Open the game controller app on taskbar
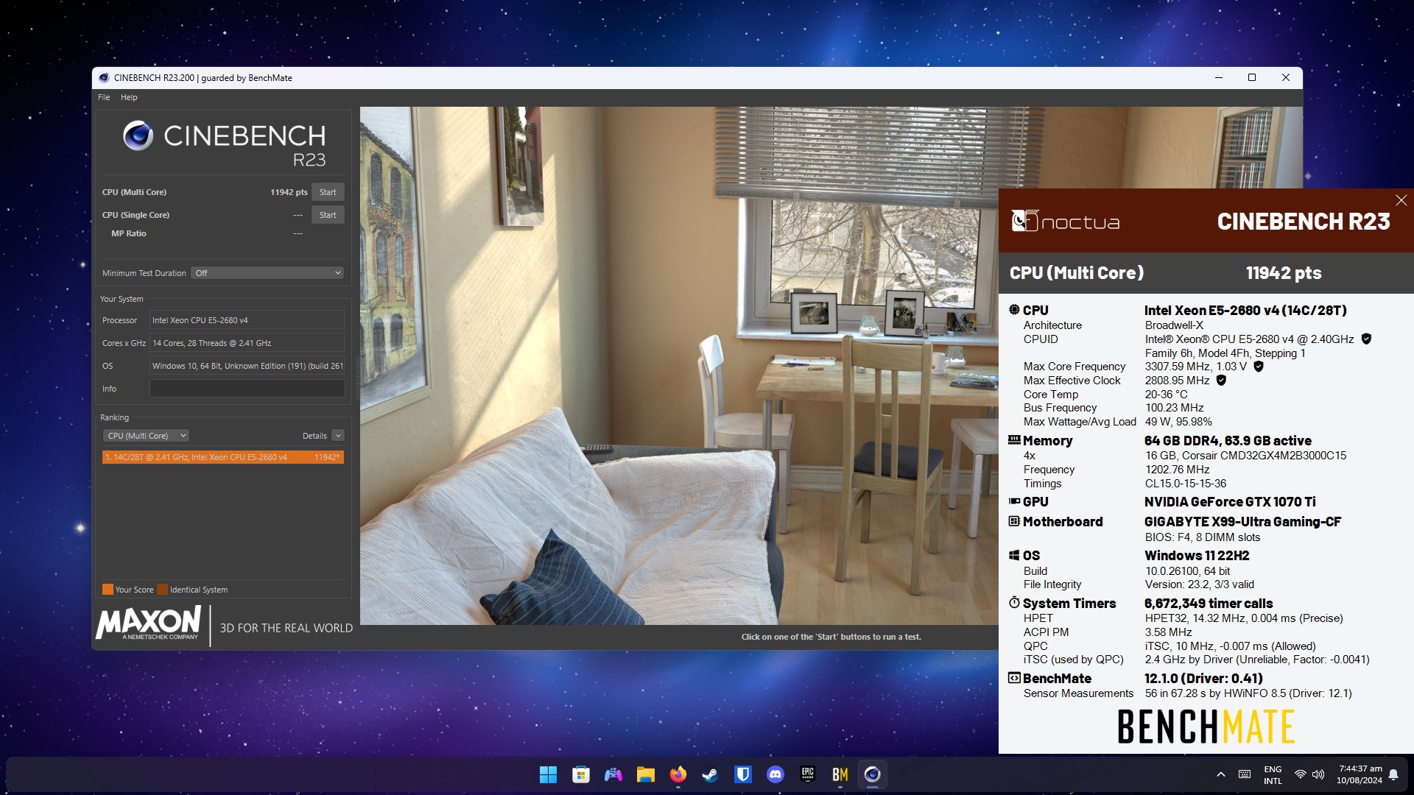Screen dimensions: 1414x795 pyautogui.click(x=613, y=774)
